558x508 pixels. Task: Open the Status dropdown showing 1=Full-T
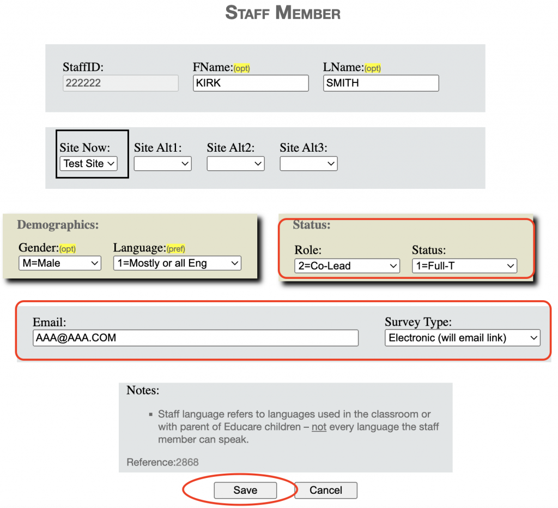464,266
